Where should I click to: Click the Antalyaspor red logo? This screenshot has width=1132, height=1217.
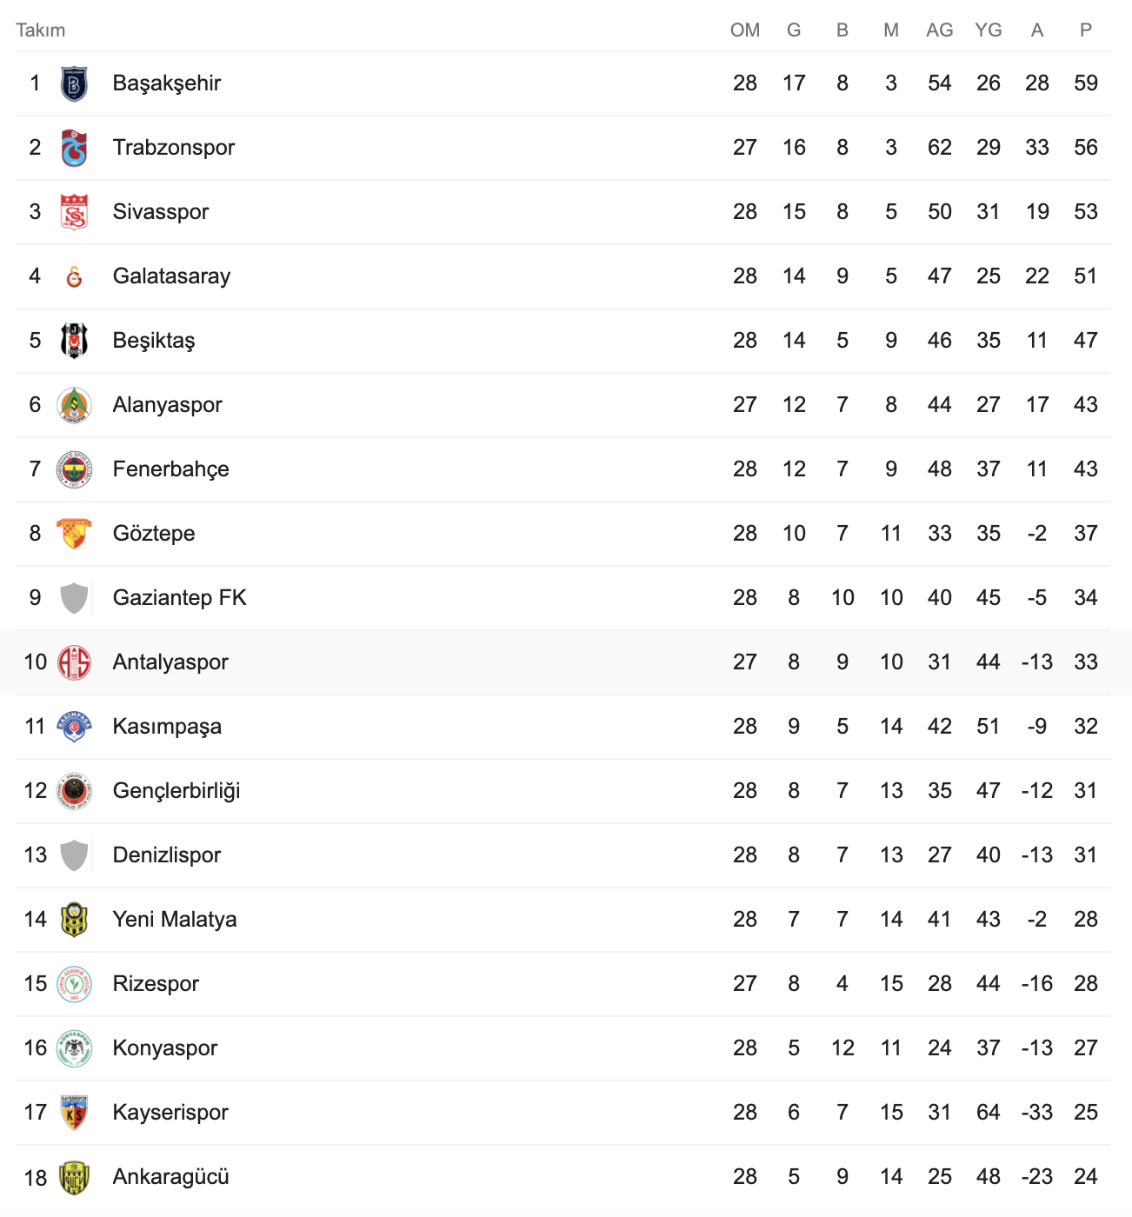coord(74,663)
